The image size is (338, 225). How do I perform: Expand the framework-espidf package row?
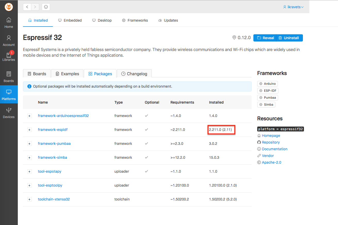click(29, 130)
